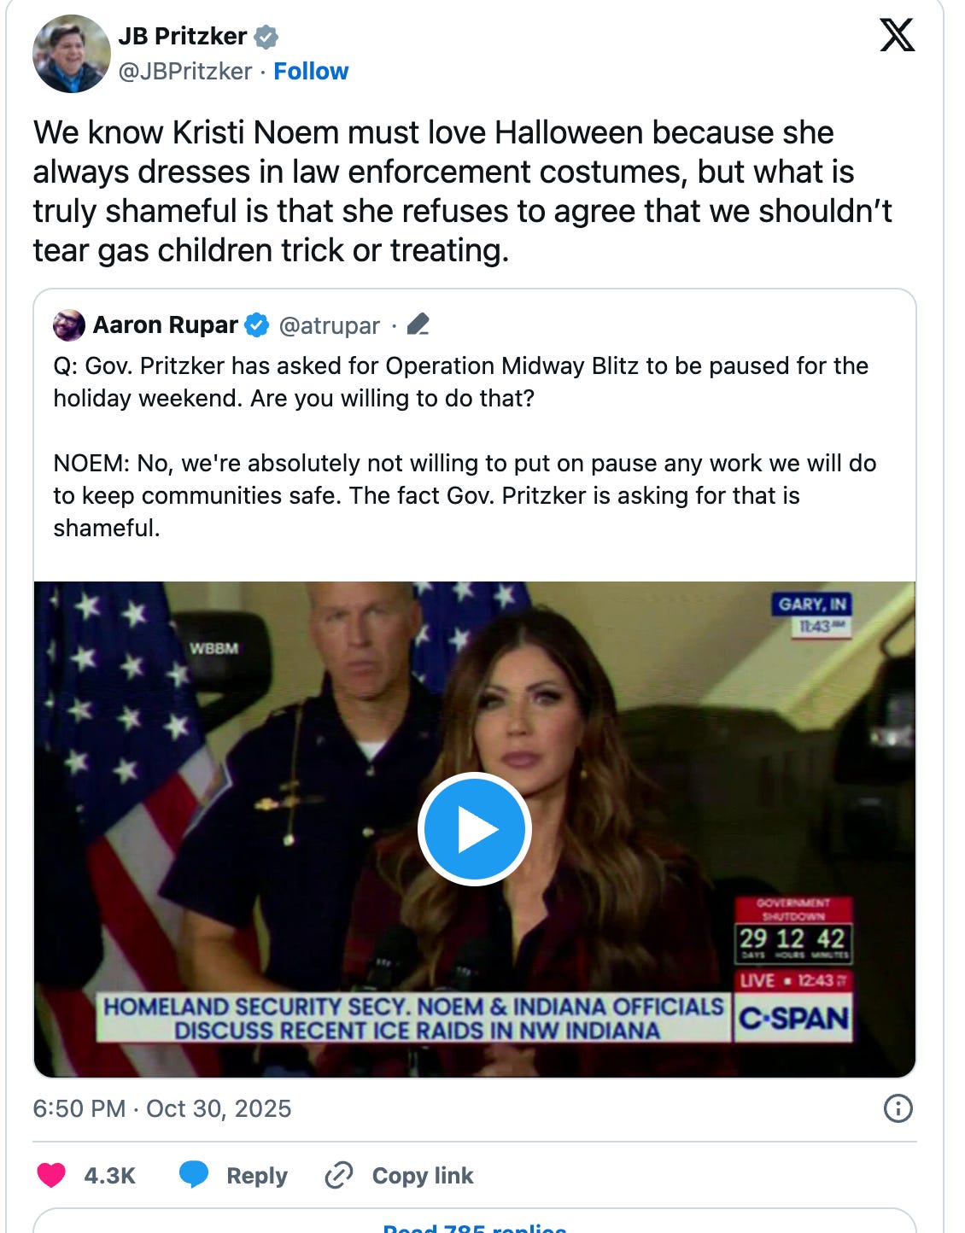Screen dimensions: 965x1233
Task: Like the tweet with the heart icon
Action: [x=50, y=1176]
